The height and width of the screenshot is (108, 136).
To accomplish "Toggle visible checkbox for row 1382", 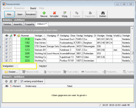I will coord(6,43).
